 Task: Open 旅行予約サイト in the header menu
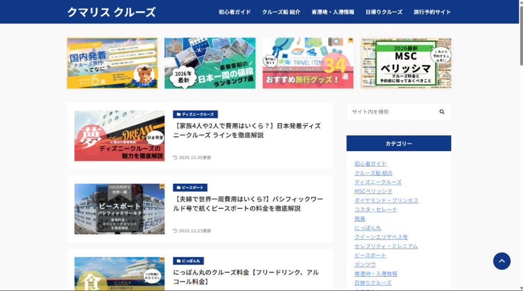[x=432, y=12]
